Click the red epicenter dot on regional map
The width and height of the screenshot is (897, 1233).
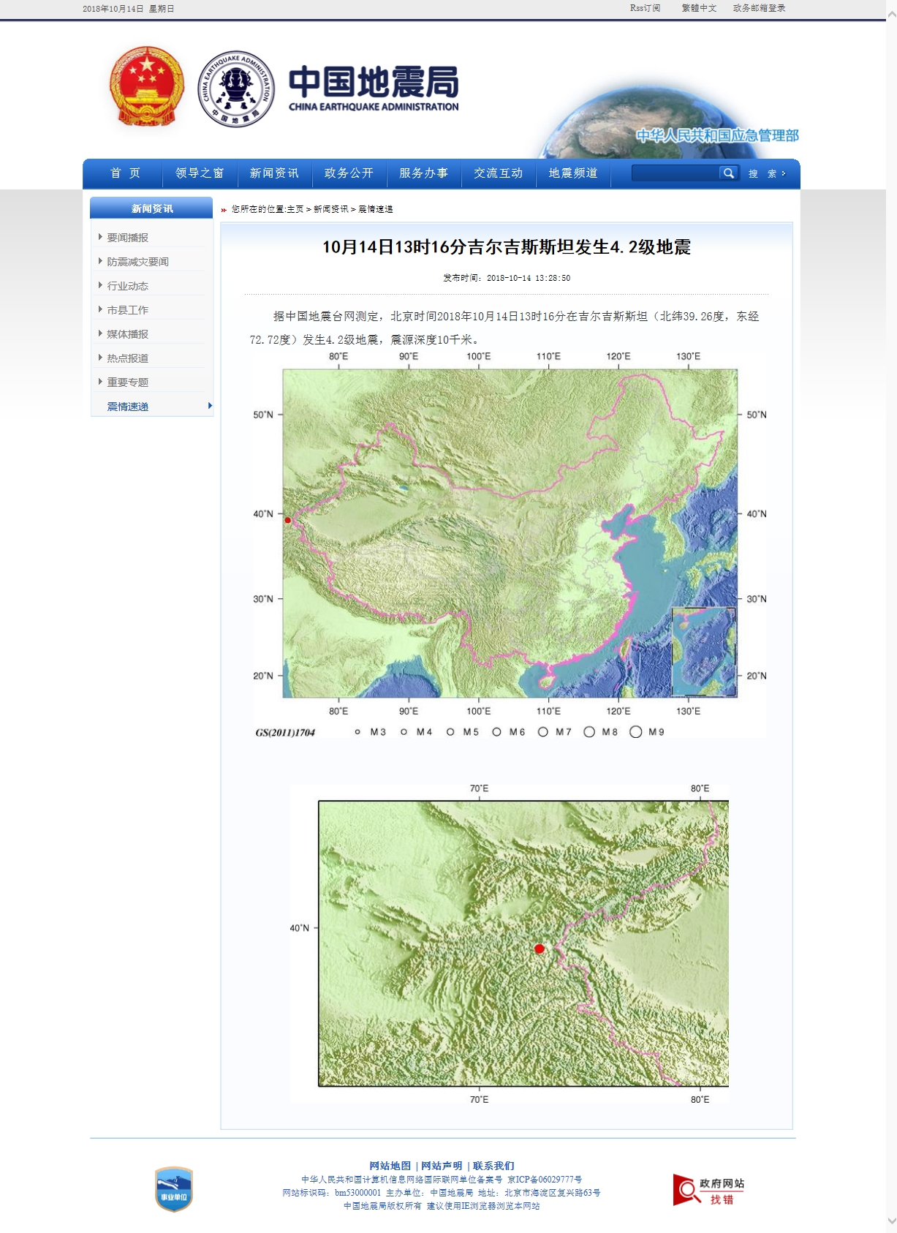pos(540,949)
